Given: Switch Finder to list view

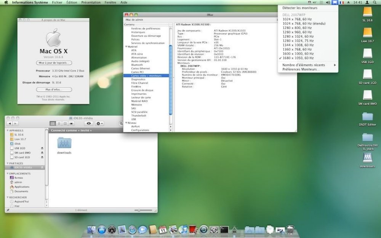Looking at the screenshot, I should point(59,123).
